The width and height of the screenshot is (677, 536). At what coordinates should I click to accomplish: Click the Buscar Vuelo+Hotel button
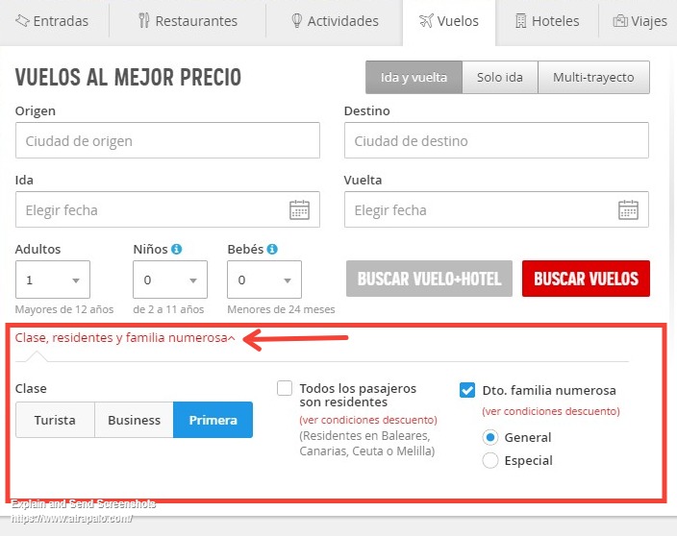429,279
